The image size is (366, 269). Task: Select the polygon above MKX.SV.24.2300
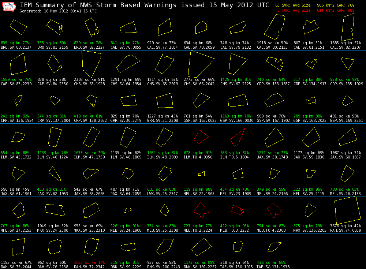(x=55, y=210)
